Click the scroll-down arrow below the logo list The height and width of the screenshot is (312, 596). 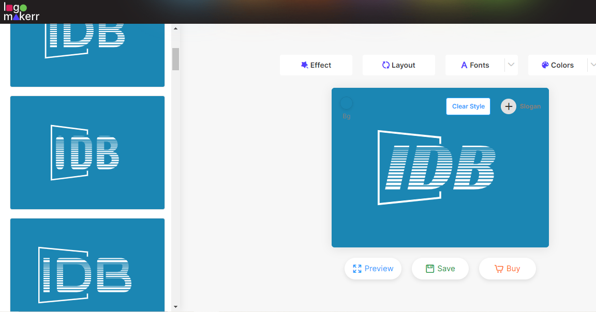pos(175,306)
